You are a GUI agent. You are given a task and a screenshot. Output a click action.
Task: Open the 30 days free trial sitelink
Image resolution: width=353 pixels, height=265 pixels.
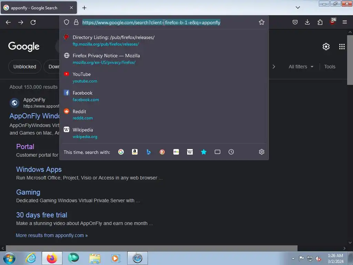click(42, 215)
